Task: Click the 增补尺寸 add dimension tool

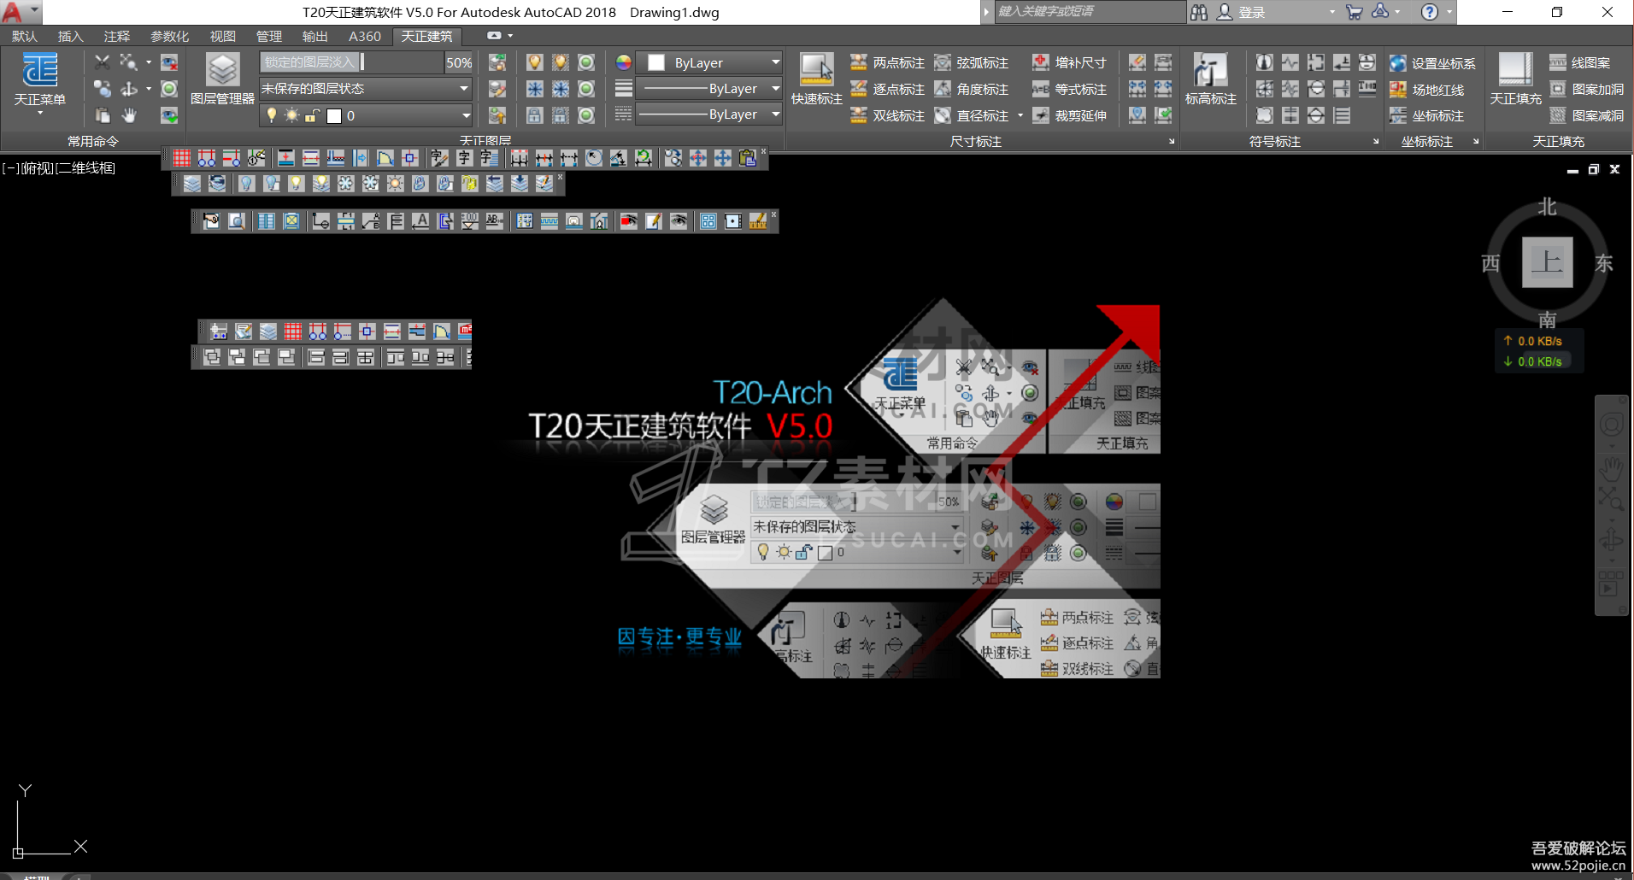Action: click(1069, 63)
